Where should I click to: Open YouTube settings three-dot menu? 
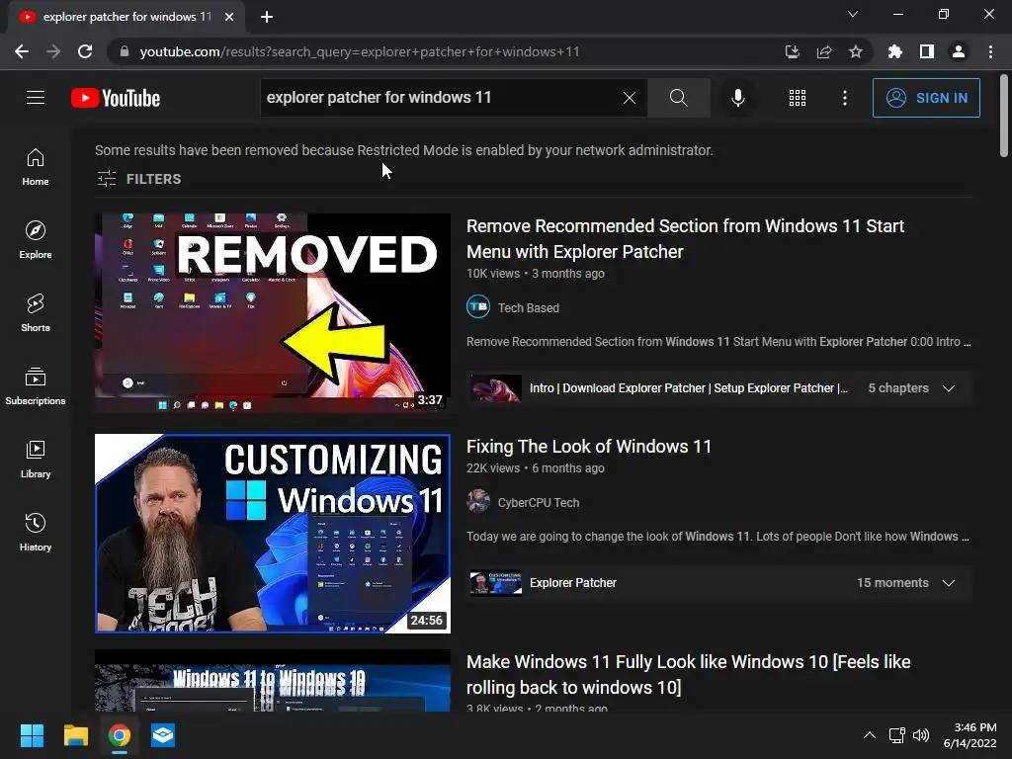[x=844, y=98]
